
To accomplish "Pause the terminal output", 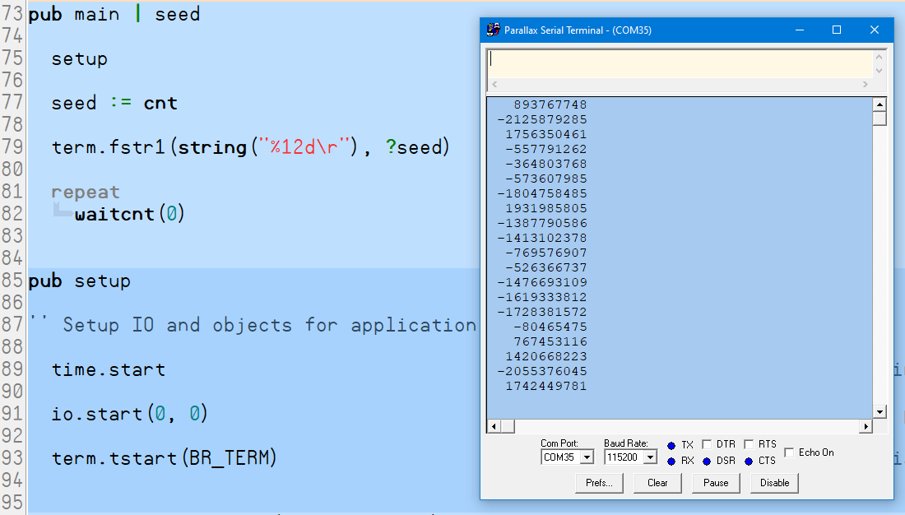I will [716, 483].
